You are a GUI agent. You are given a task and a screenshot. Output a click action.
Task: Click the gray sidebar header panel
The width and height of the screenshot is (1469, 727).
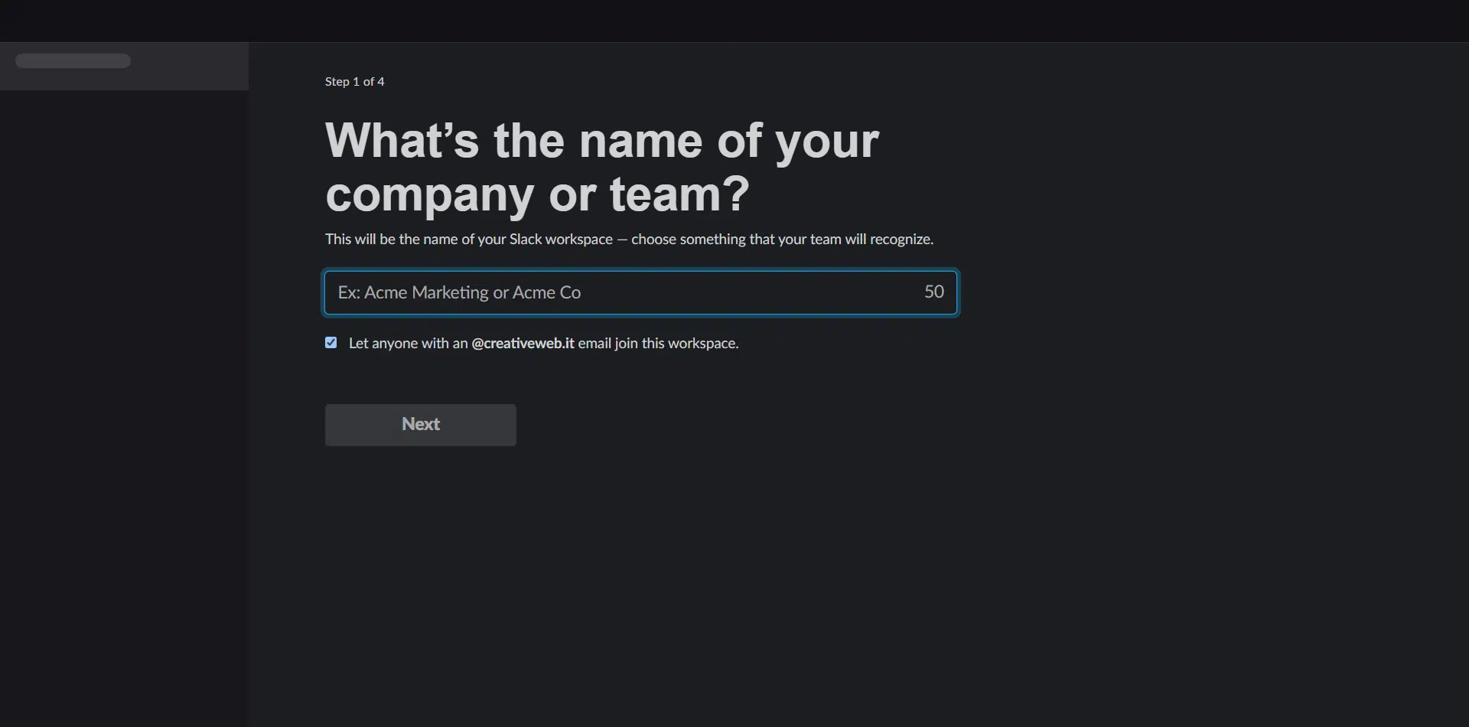[x=124, y=66]
